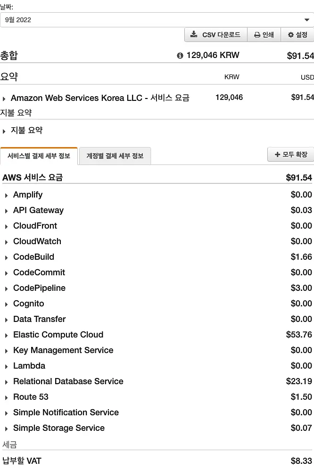Click the plus icon on 모두 확장

tap(277, 154)
